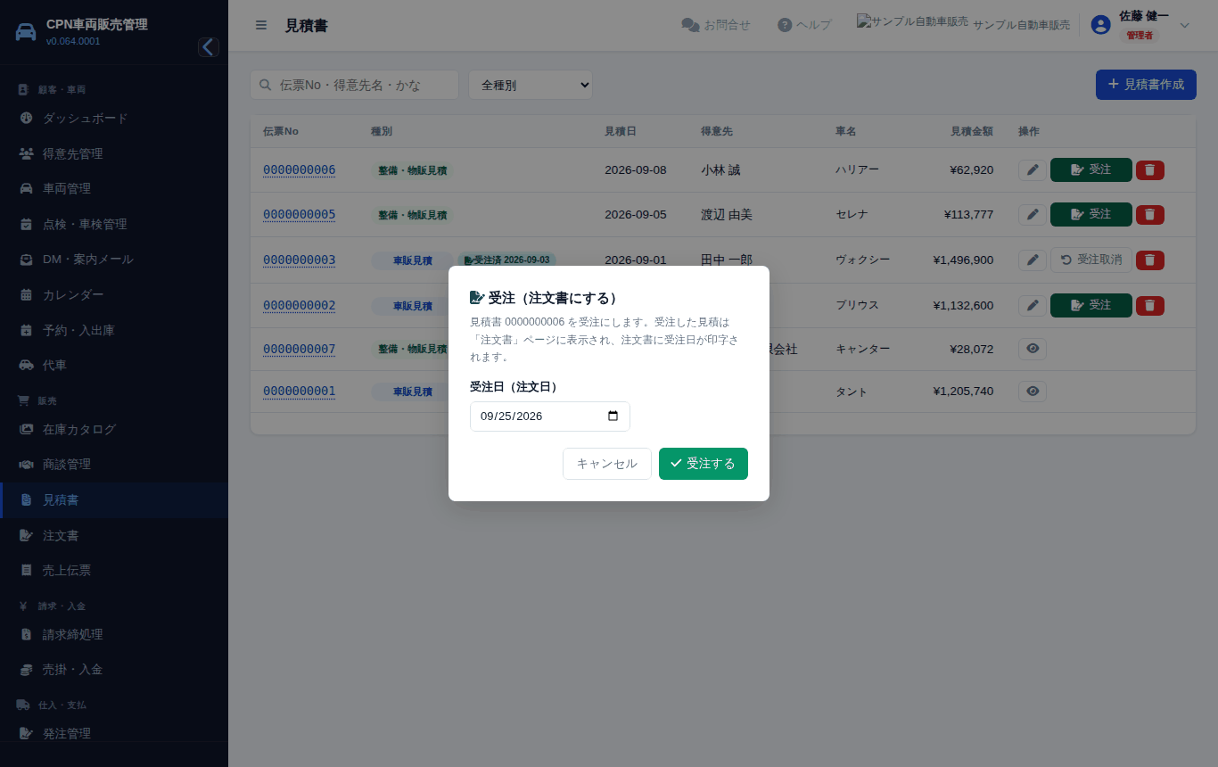1218x767 pixels.
Task: Open the ヘルプ help link
Action: (x=804, y=25)
